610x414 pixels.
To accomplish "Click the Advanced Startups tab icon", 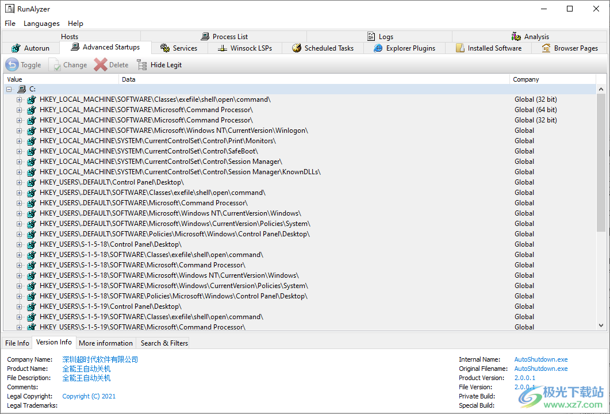I will pyautogui.click(x=75, y=47).
